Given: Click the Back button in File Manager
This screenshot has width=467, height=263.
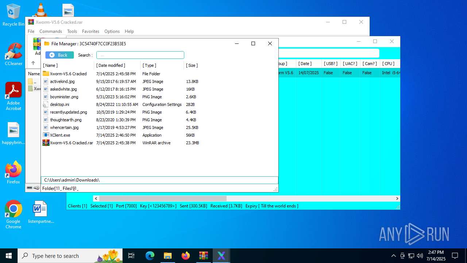Looking at the screenshot, I should tap(59, 55).
